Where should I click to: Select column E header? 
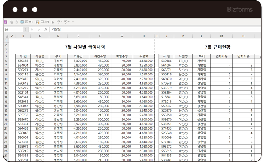[78, 36]
